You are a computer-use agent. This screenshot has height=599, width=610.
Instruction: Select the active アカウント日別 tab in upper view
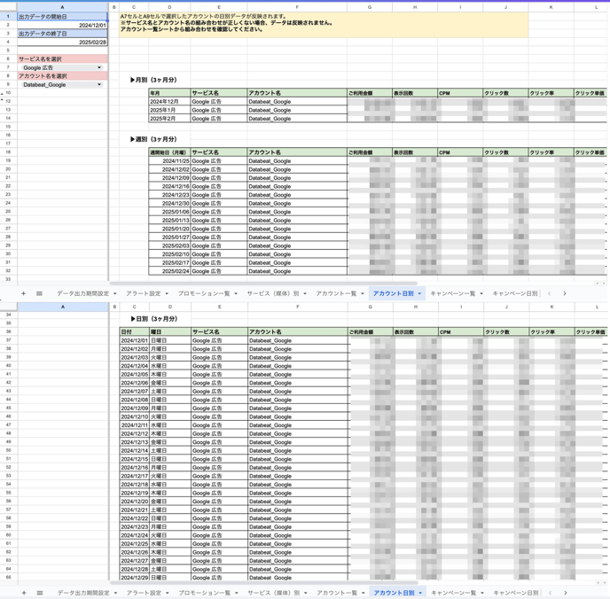pyautogui.click(x=394, y=293)
